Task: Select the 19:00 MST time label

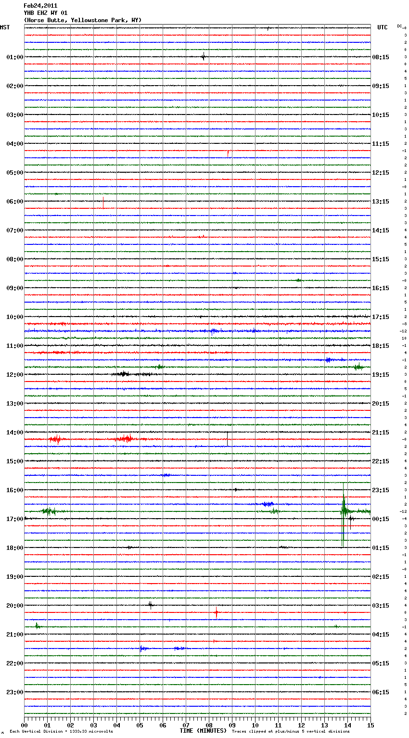Action: [15, 577]
